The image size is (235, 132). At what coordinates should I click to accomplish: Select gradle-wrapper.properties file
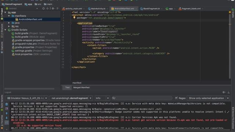[x=36, y=40]
